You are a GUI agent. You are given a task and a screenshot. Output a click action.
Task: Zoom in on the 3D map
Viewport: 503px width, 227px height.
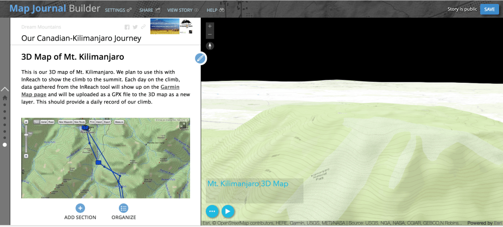click(x=210, y=26)
